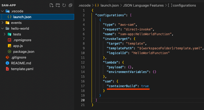Click the "template" value on line 8
This screenshot has height=110, width=204.
135,44
